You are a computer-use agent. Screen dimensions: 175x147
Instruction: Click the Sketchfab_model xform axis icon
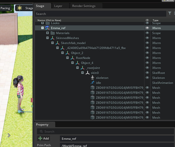click(x=57, y=43)
